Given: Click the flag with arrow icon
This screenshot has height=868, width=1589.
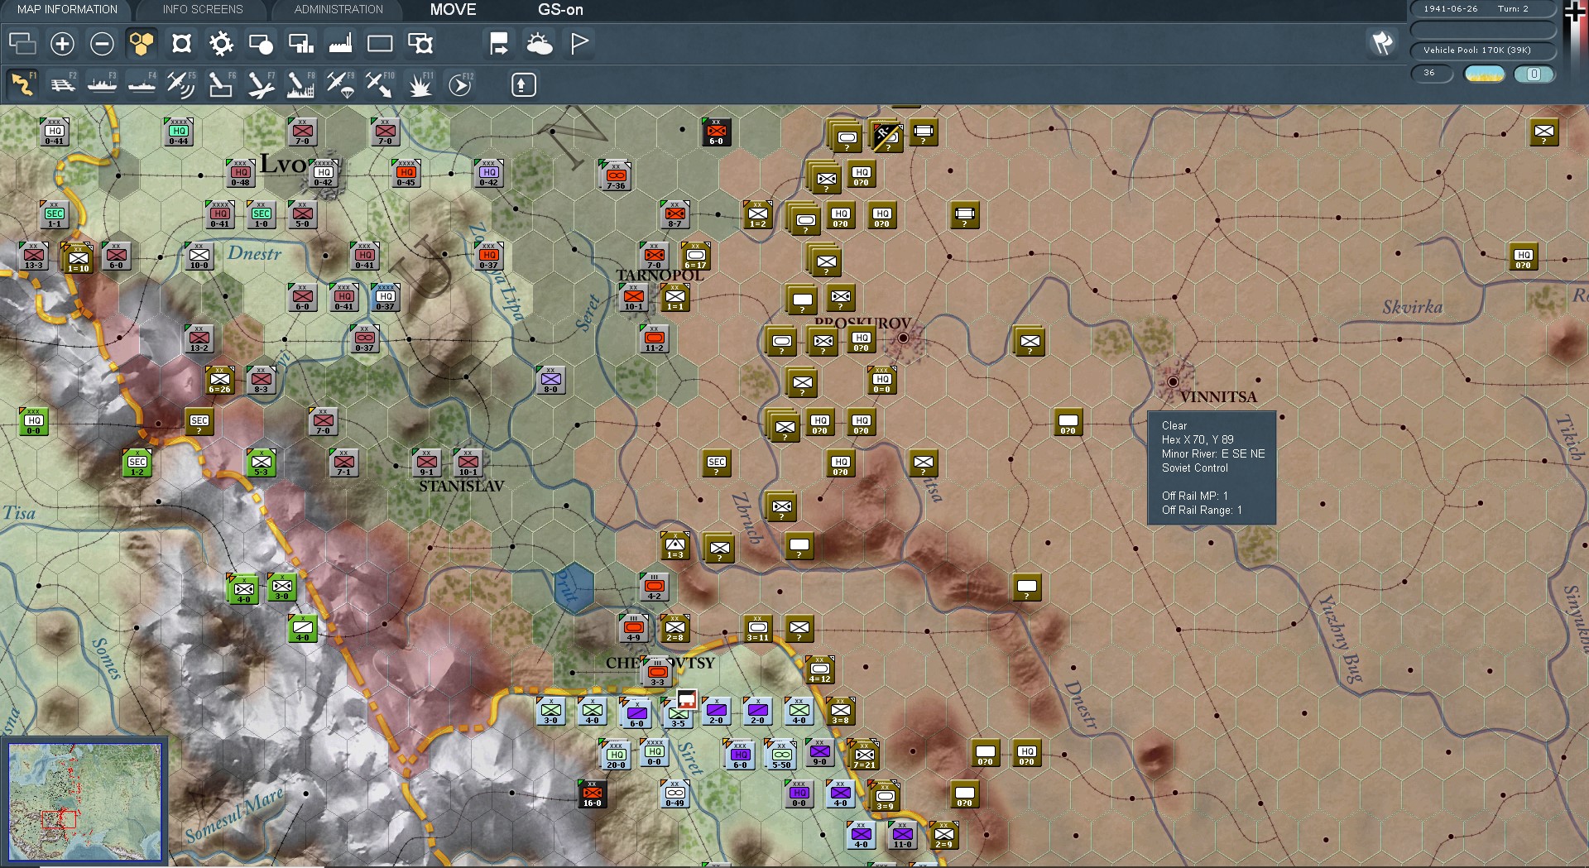Looking at the screenshot, I should pos(499,43).
